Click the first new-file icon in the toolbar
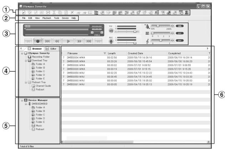The height and width of the screenshot is (149, 225). (24, 13)
